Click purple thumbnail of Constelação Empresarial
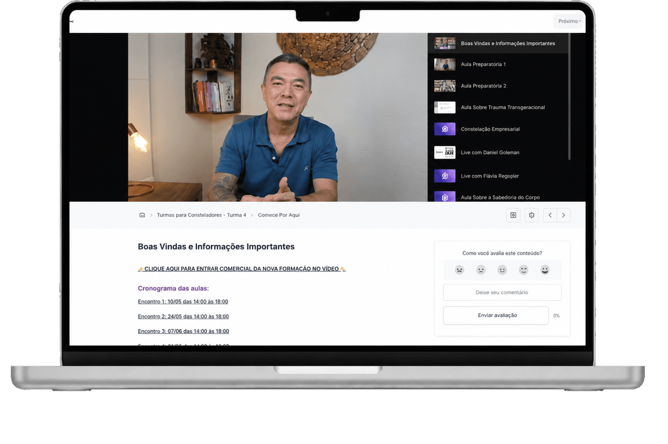The image size is (668, 444). [x=444, y=129]
